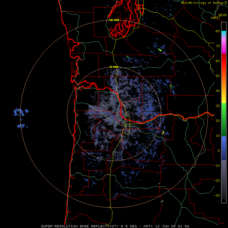This screenshot has height=228, width=228.
Task: Click the '100 NMI' range ring label
Action: [114, 20]
